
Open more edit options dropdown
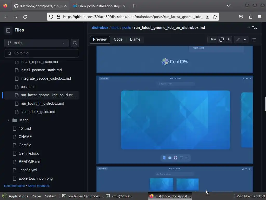(x=245, y=40)
